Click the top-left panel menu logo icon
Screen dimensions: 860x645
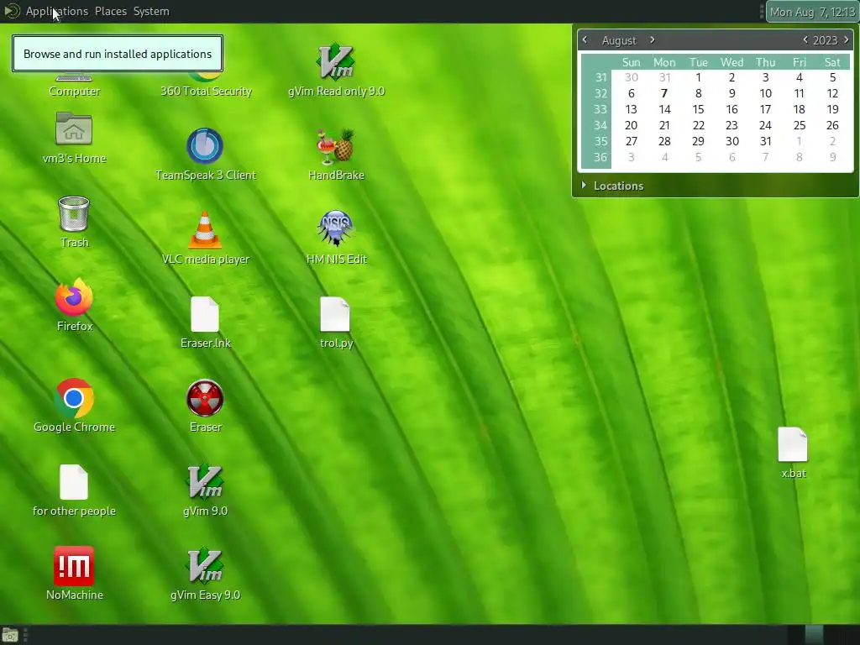coord(12,11)
